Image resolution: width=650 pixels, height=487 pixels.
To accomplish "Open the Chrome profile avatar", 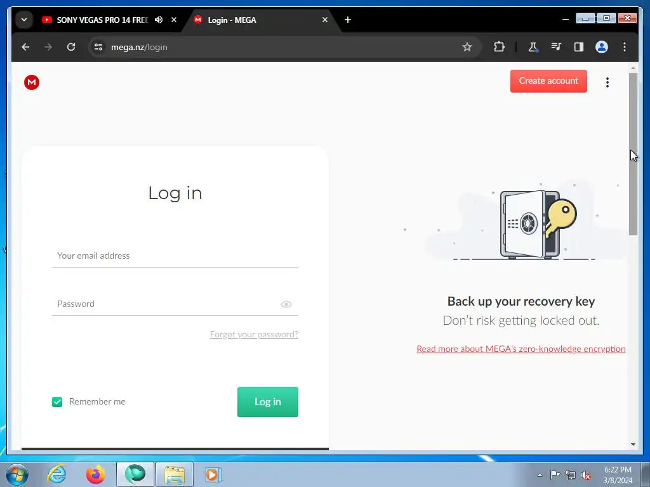I will tap(602, 47).
